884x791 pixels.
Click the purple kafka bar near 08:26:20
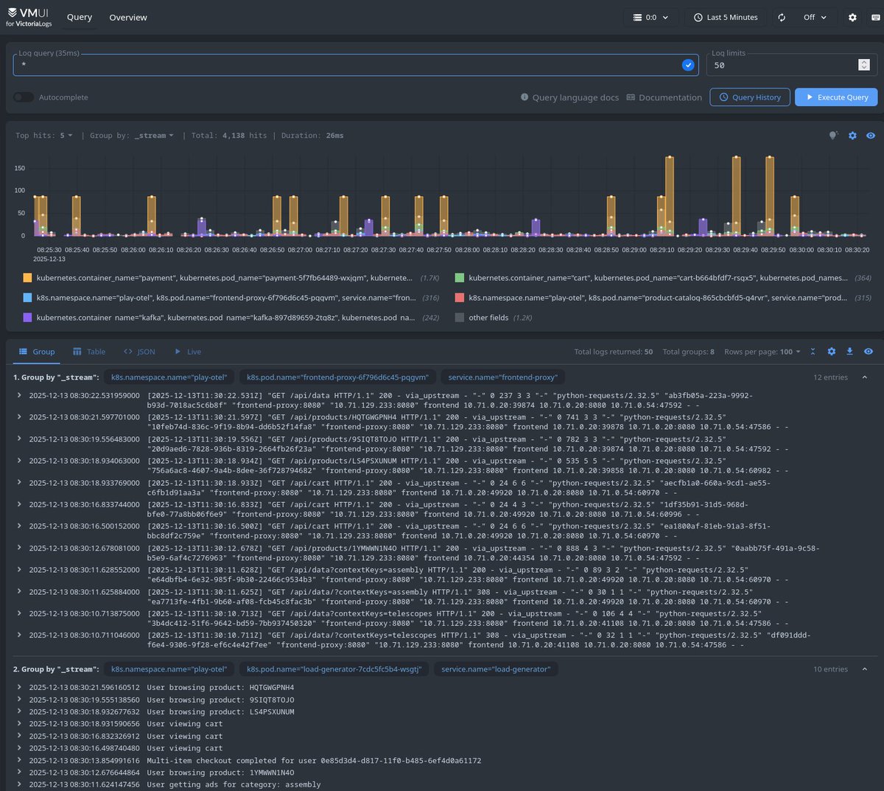(202, 226)
